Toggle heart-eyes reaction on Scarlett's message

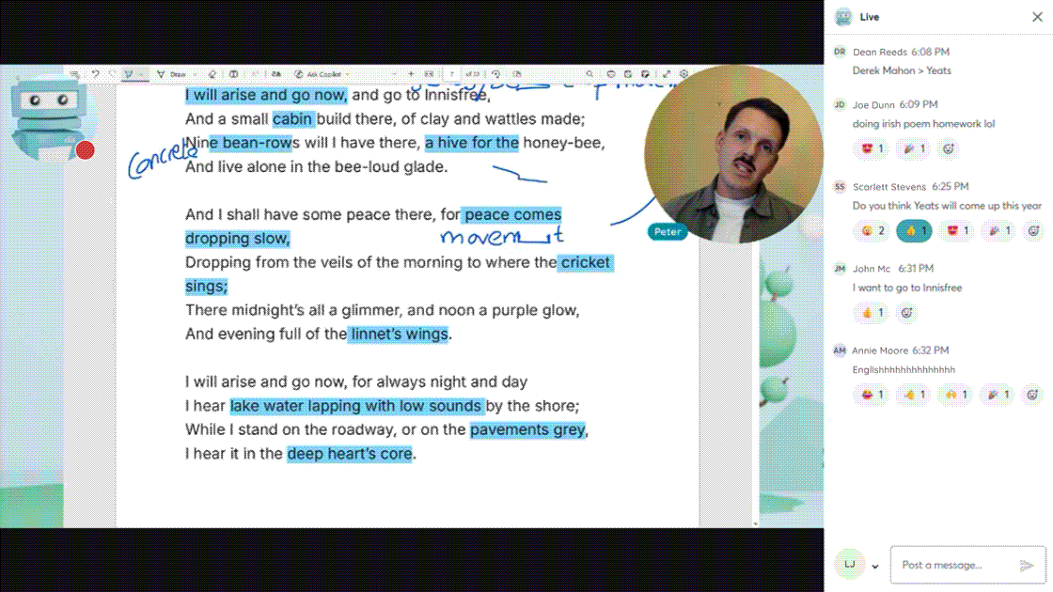pos(957,231)
